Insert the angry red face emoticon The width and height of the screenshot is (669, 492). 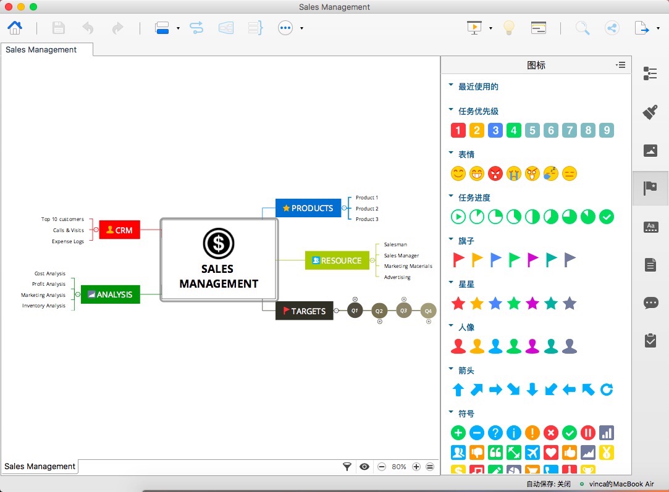pos(495,173)
